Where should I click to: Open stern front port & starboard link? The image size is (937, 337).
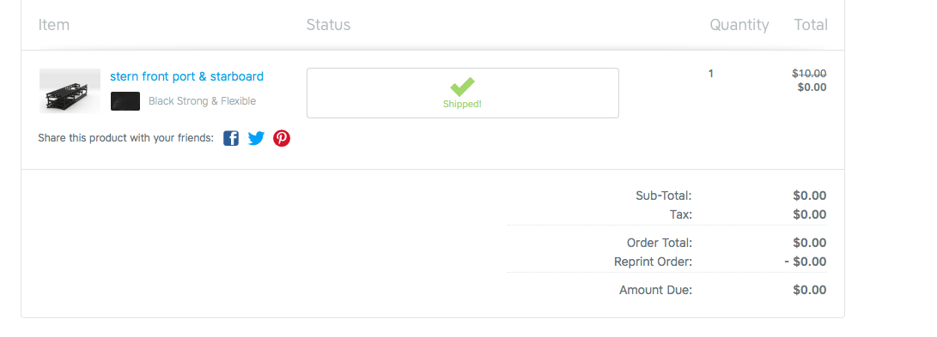coord(186,76)
